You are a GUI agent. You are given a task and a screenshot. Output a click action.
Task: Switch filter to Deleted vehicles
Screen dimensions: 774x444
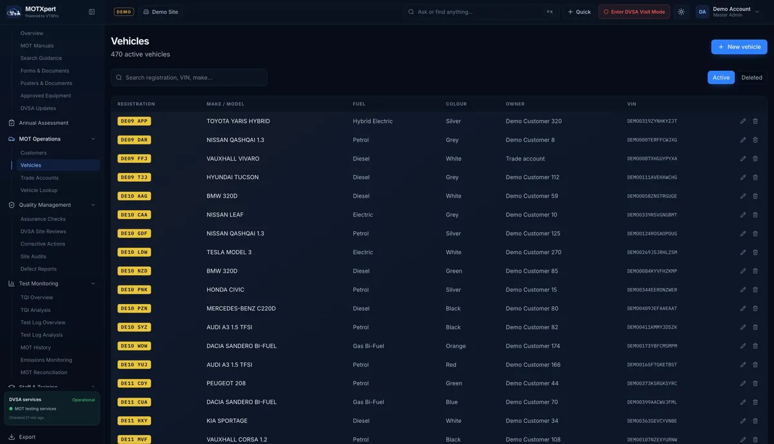[751, 77]
